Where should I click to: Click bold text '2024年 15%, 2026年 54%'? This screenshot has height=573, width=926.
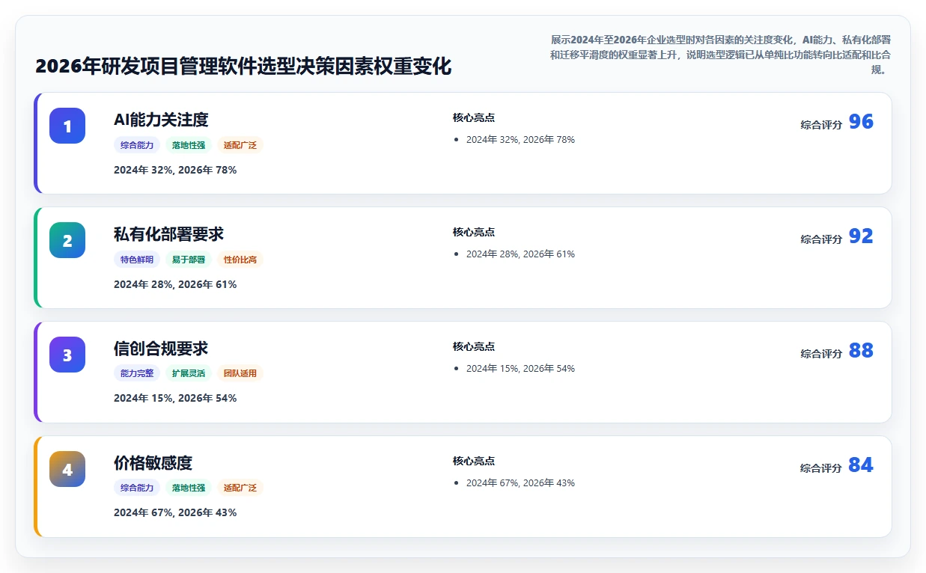pos(175,398)
